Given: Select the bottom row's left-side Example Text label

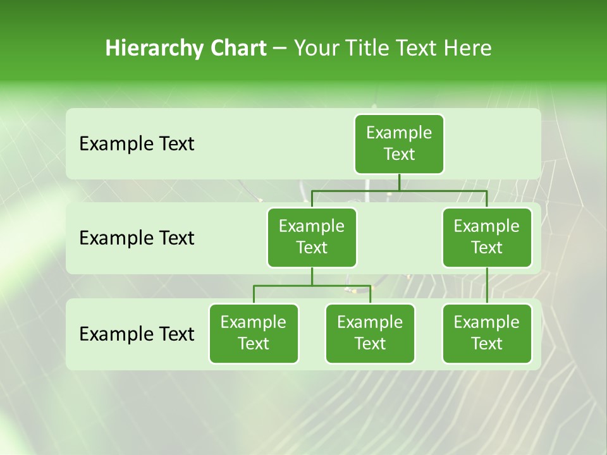Looking at the screenshot, I should click(x=137, y=334).
